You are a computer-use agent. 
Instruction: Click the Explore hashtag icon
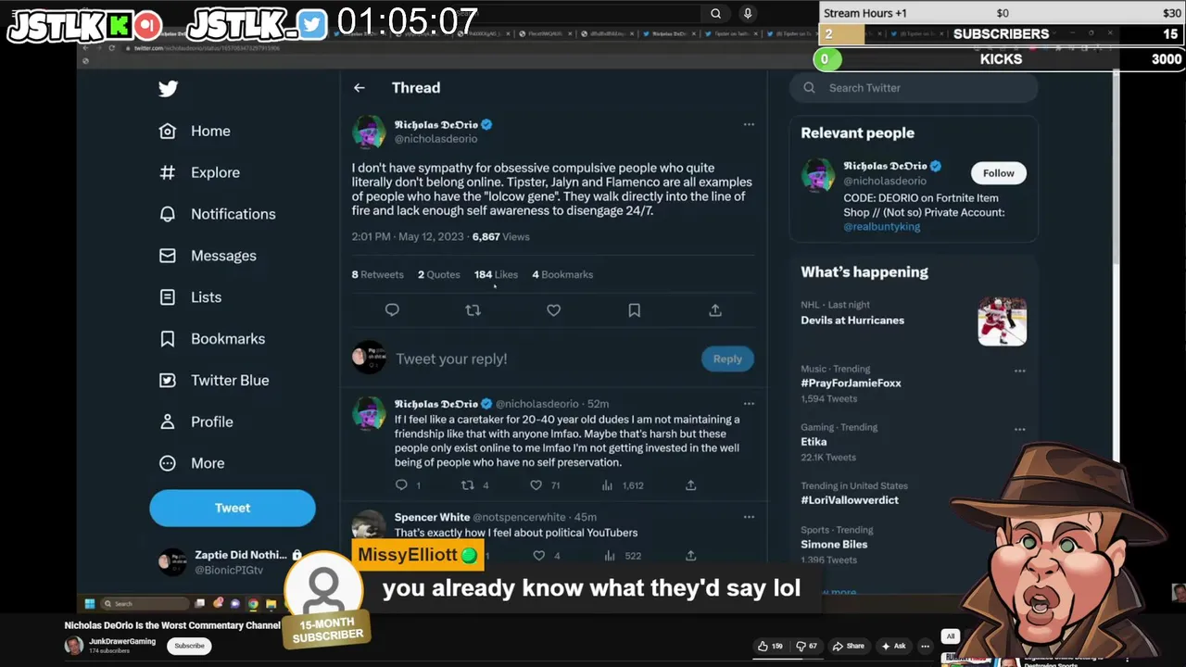[168, 172]
